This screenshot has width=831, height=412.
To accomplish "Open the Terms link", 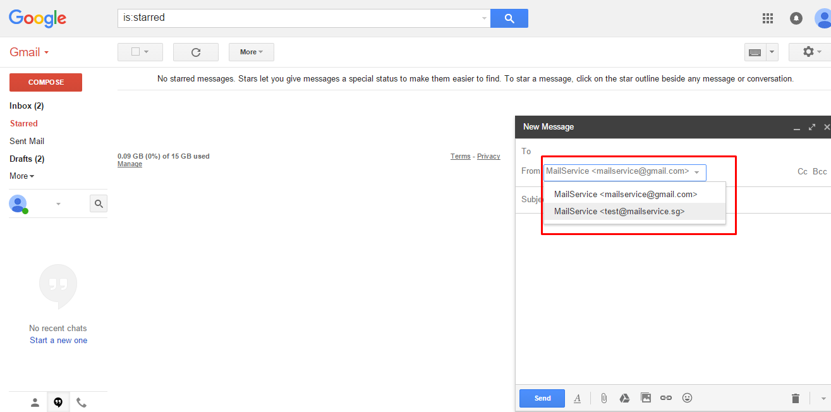I will [460, 157].
